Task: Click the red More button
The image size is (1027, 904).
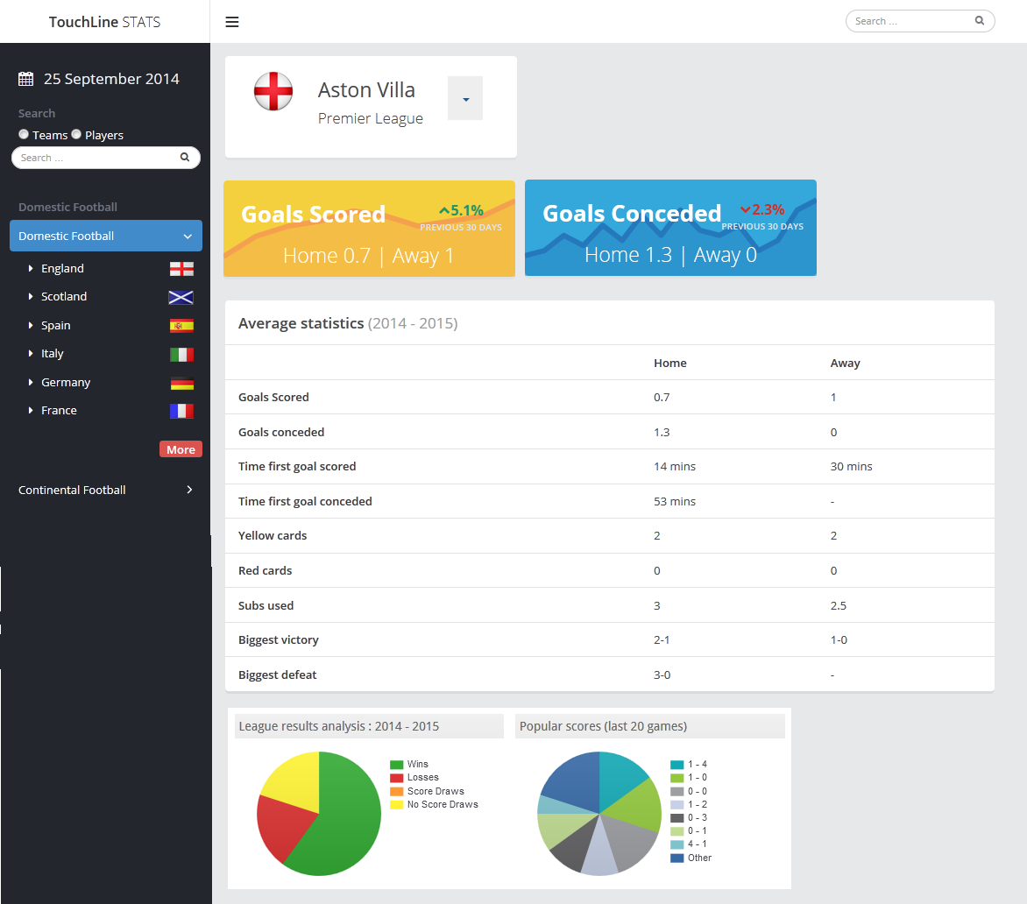Action: (x=181, y=449)
